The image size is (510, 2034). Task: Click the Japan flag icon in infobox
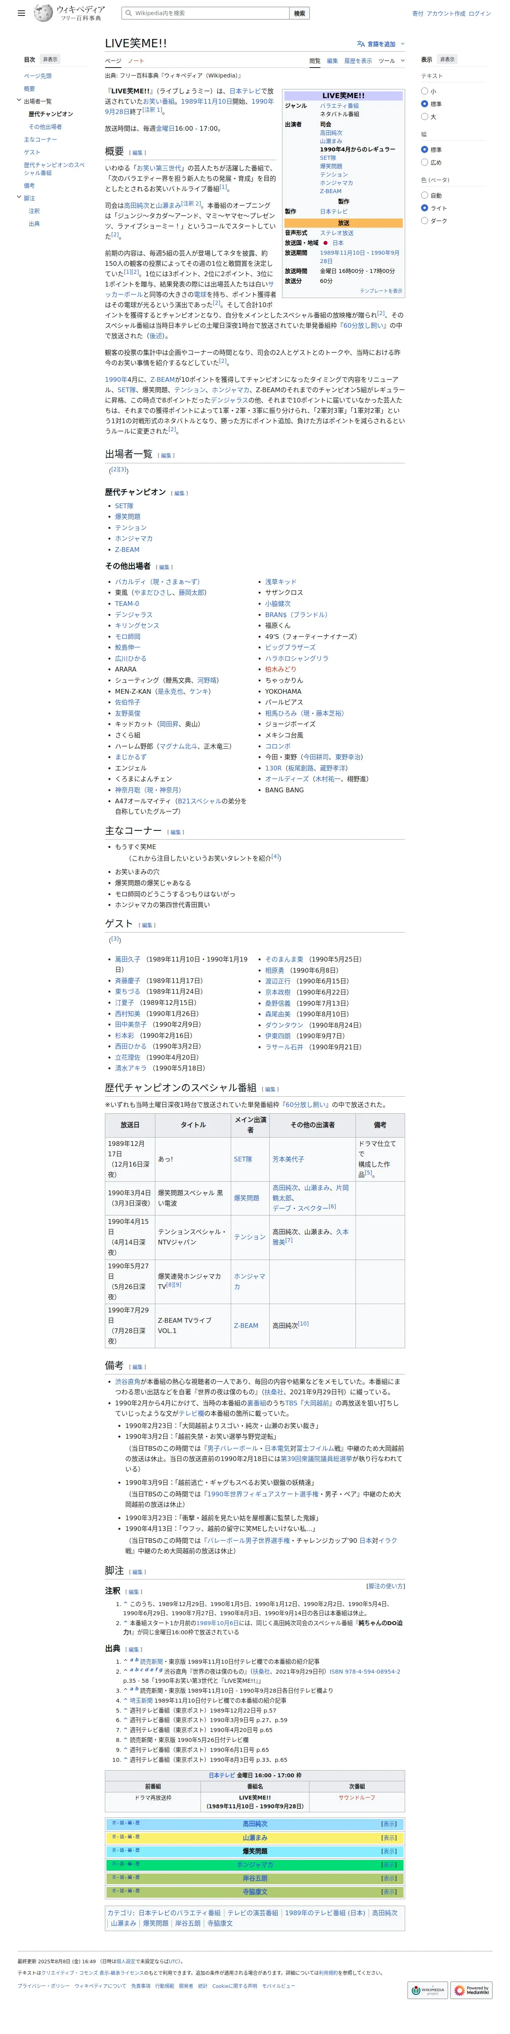click(325, 243)
